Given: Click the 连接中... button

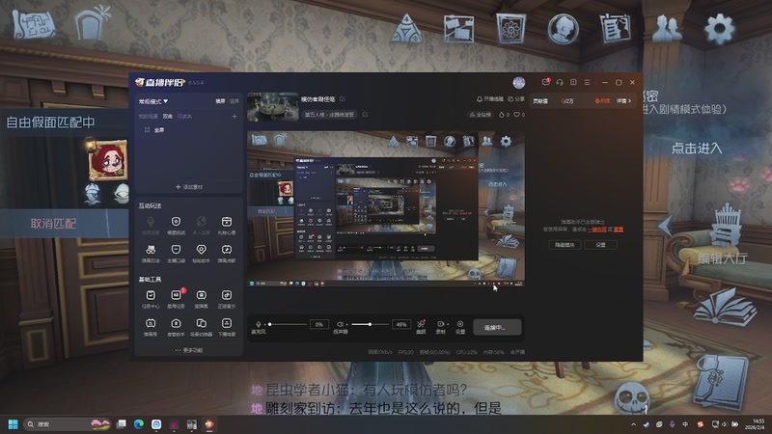Looking at the screenshot, I should (497, 327).
